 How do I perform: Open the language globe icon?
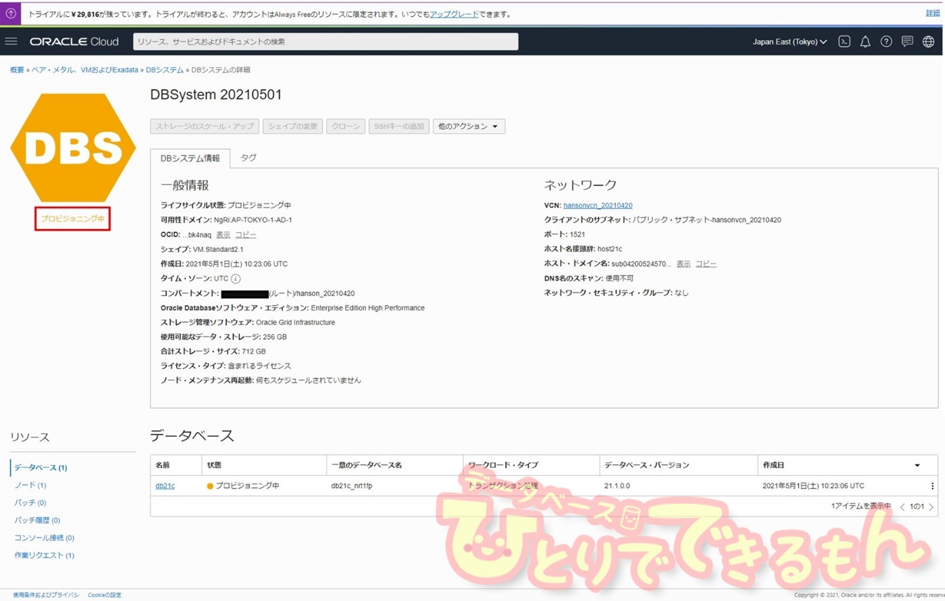(928, 42)
